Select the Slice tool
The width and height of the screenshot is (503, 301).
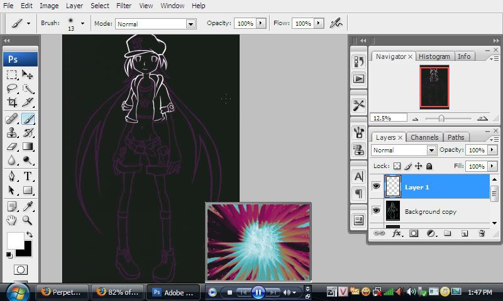pyautogui.click(x=28, y=102)
